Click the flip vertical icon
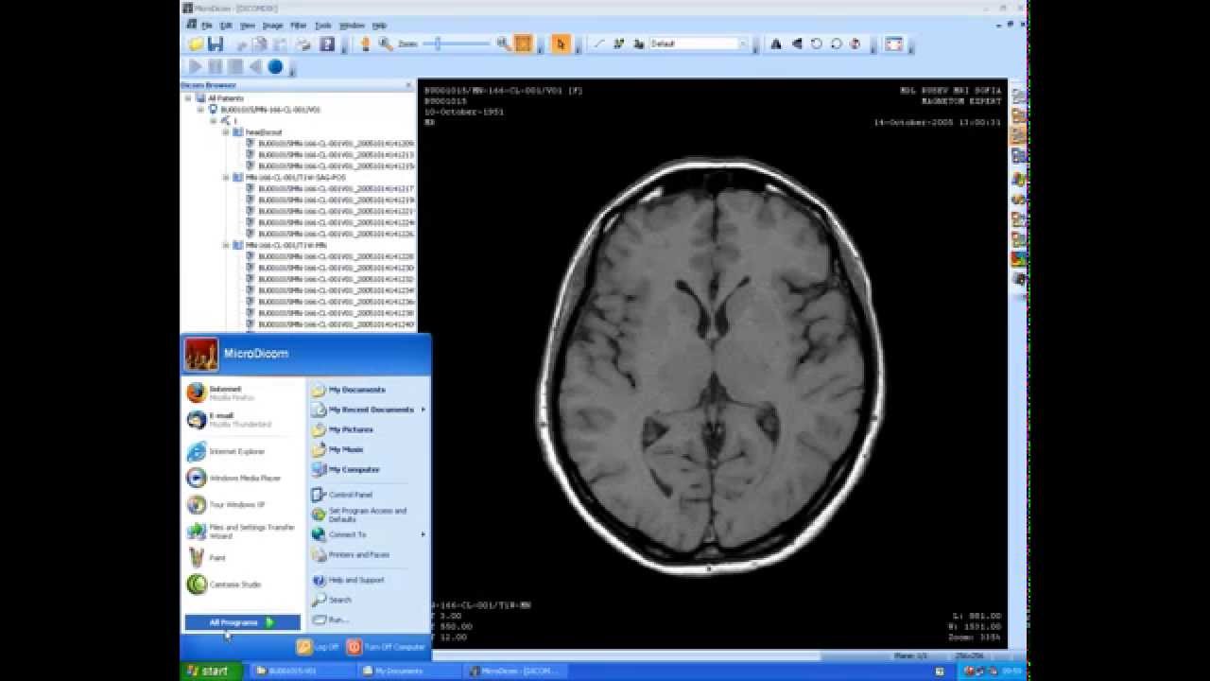Screen dimensions: 1210x681 (x=796, y=44)
